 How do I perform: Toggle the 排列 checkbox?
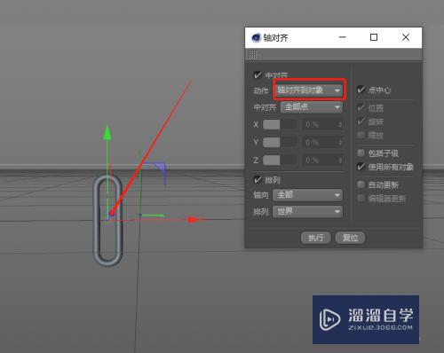(258, 179)
